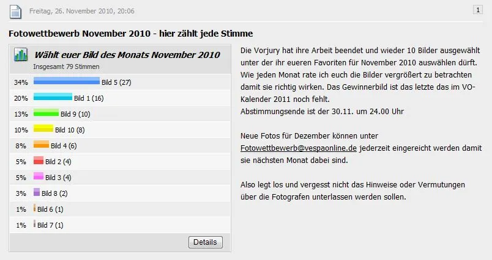
Task: Select the red Bild 2 result bar
Action: pyautogui.click(x=39, y=161)
